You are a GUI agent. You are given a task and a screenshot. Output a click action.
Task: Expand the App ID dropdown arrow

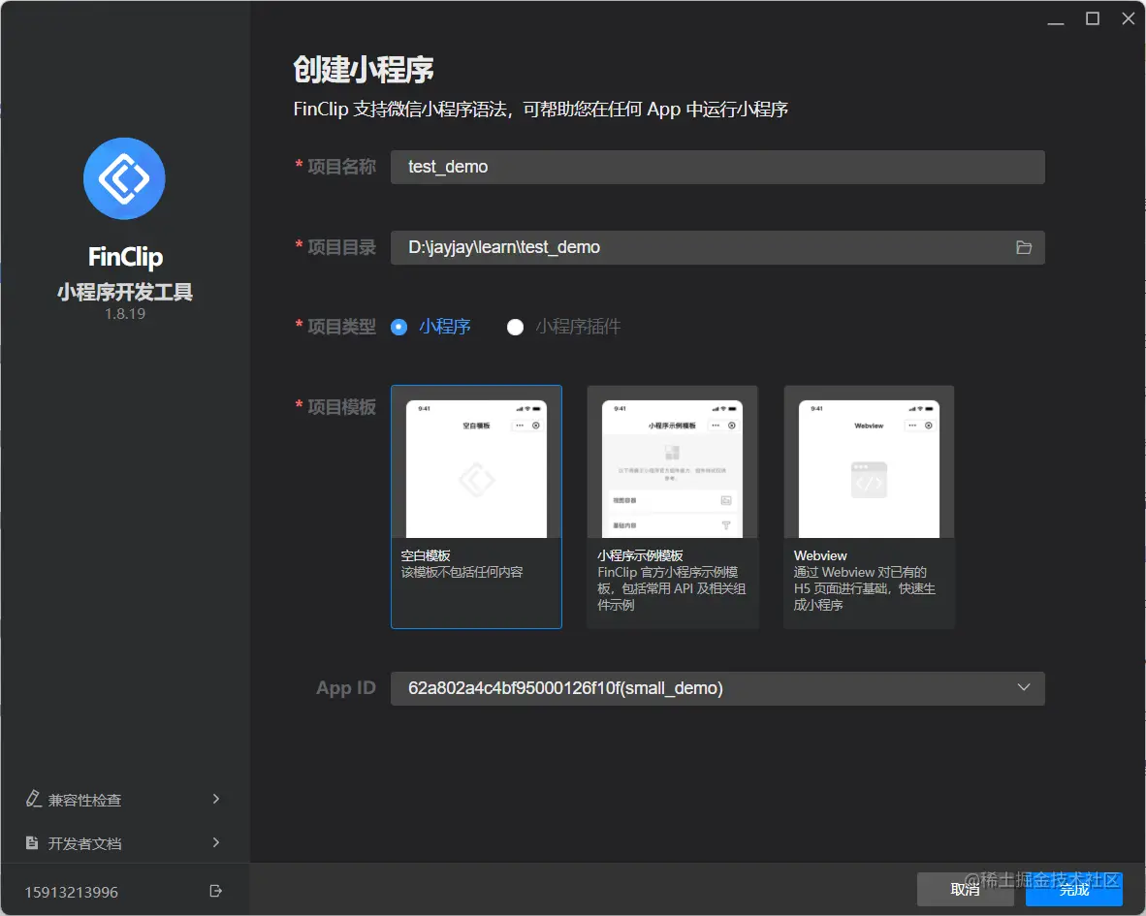coord(1023,687)
